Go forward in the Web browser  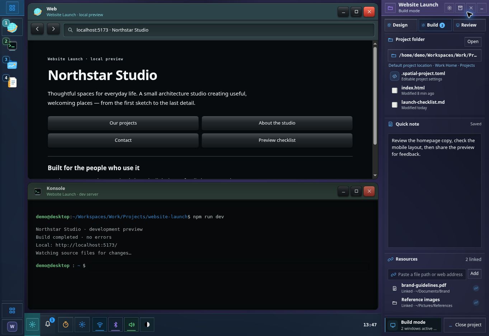[53, 29]
